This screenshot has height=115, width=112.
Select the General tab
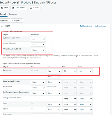point(3,14)
